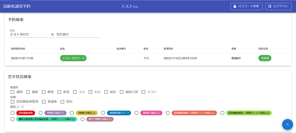The image size is (296, 133).
Task: Open the テスト タロウ name dropdown
Action: coord(73,58)
